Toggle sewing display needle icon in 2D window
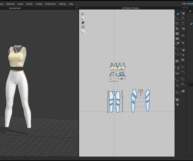The width and height of the screenshot is (193, 161). click(83, 14)
